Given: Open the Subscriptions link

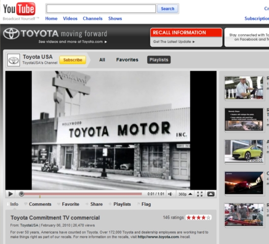Looking at the screenshot, I should pos(257,19).
